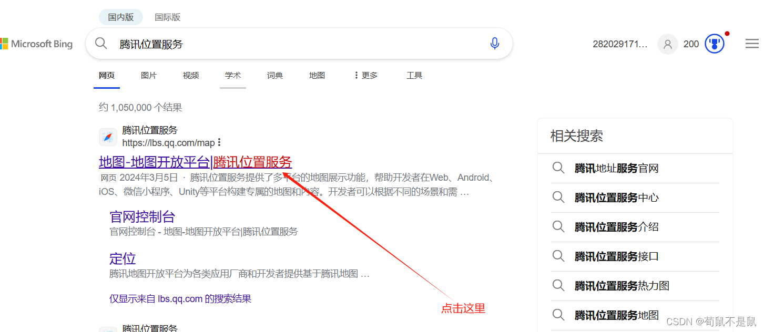Select the 图片 tab

coord(149,75)
